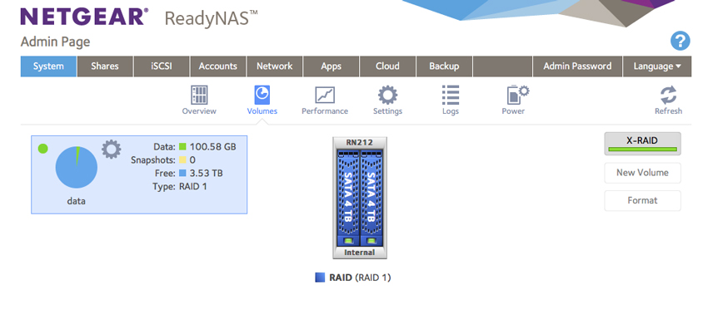Image resolution: width=708 pixels, height=309 pixels.
Task: Click the data volume pie chart
Action: [77, 167]
